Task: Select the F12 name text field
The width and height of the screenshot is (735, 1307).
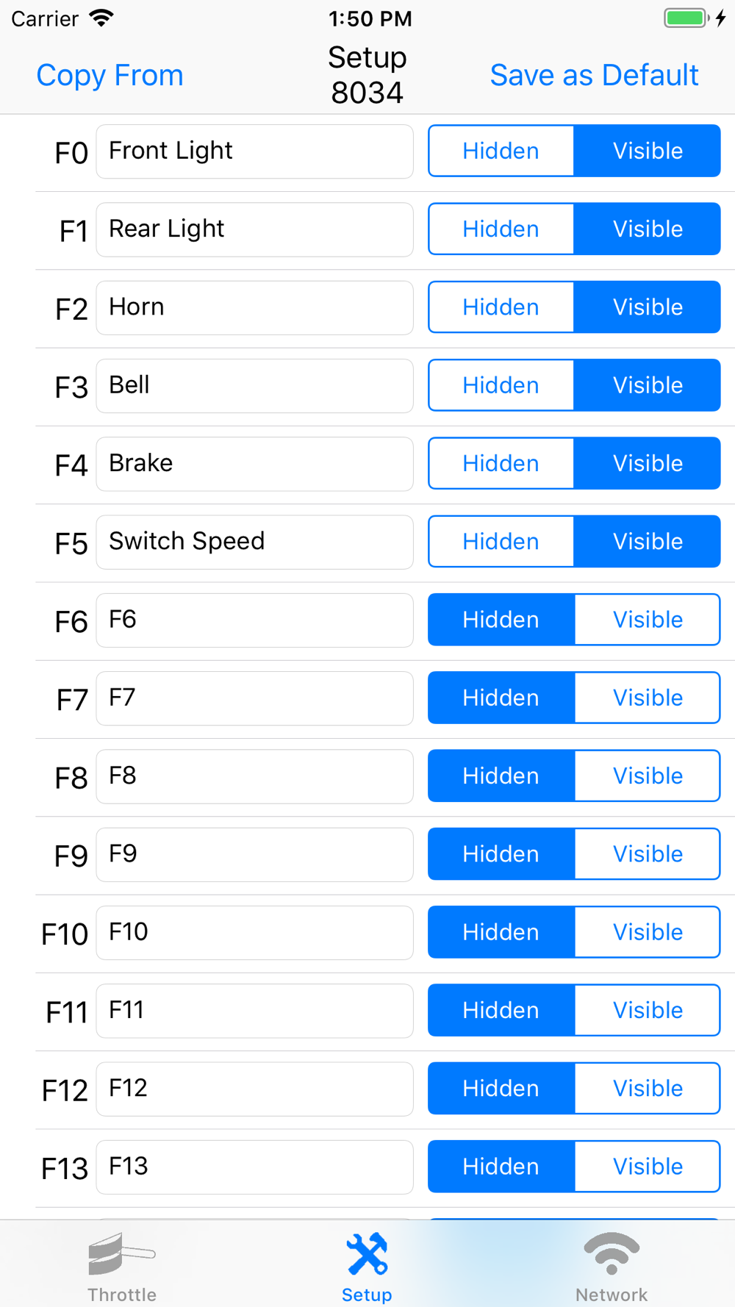Action: coord(254,1089)
